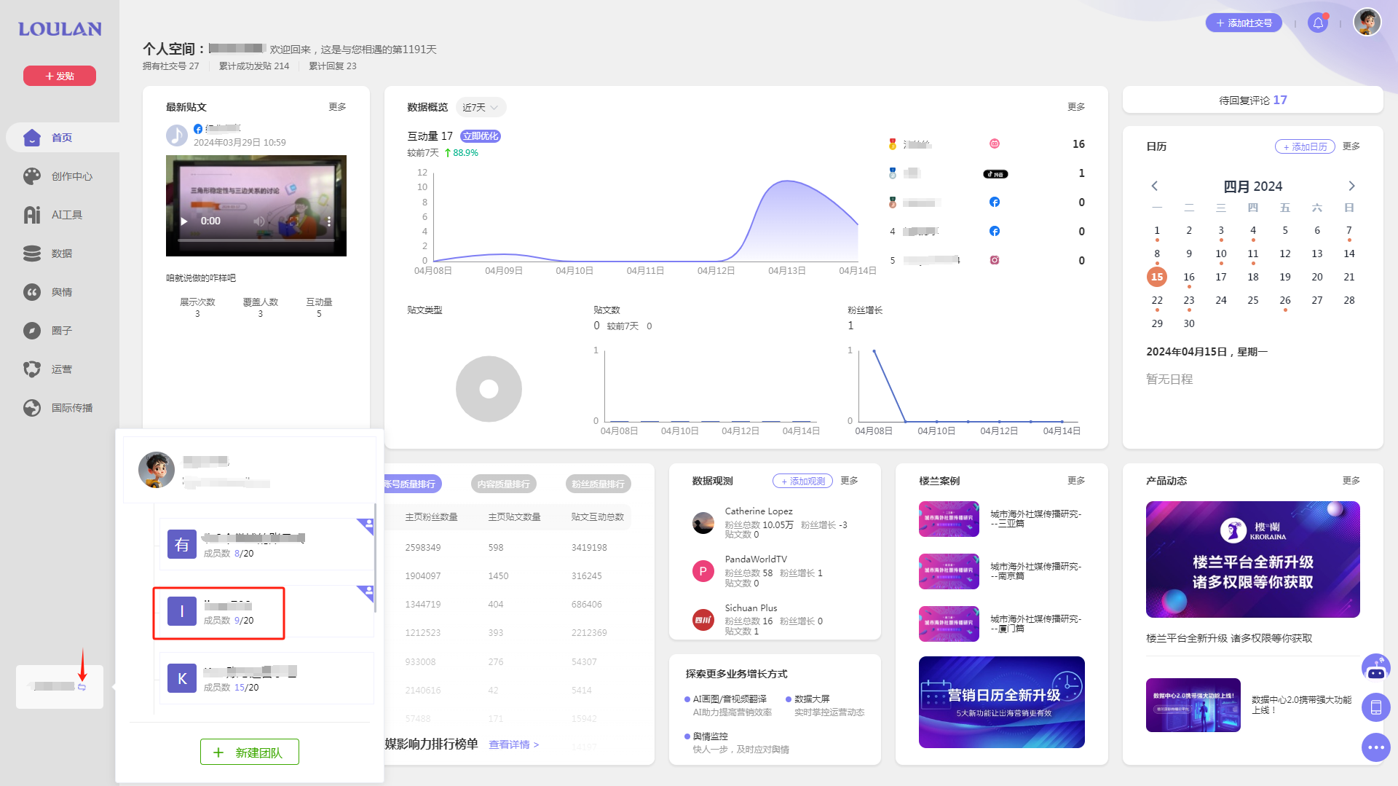This screenshot has height=786, width=1398.
Task: Click the video volume icon
Action: click(x=258, y=221)
